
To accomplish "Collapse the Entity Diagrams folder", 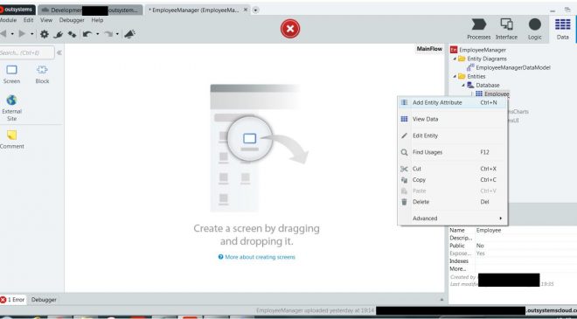I will (455, 59).
